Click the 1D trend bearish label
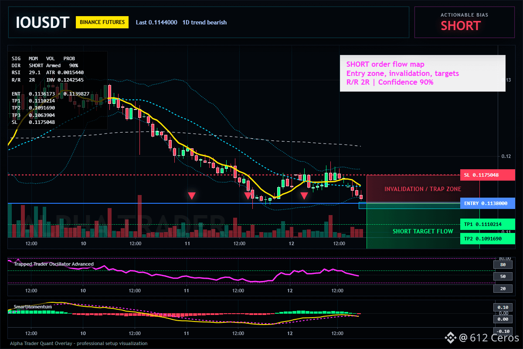 pyautogui.click(x=204, y=22)
